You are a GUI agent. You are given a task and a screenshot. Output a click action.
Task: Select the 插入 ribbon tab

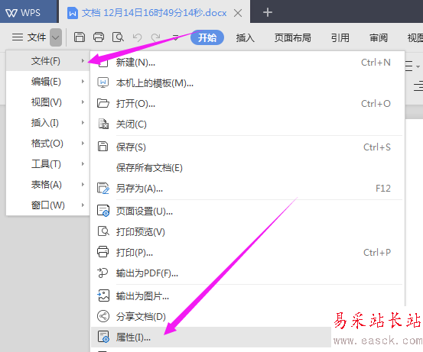pyautogui.click(x=246, y=37)
